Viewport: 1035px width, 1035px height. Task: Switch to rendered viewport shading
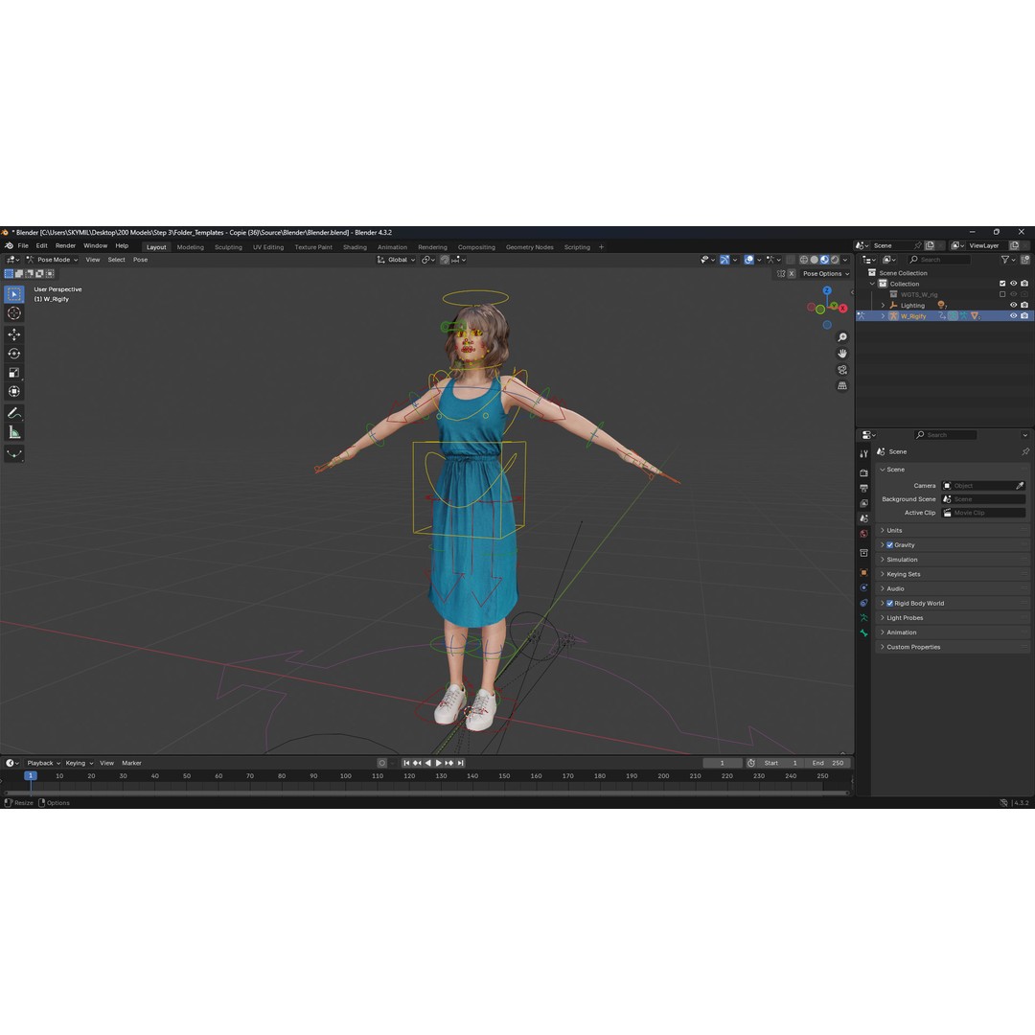[x=835, y=260]
